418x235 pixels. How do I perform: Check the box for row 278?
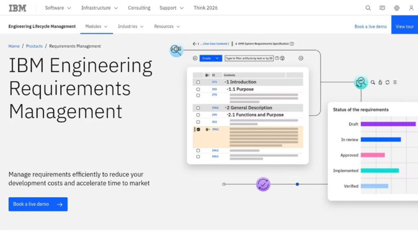(198, 95)
